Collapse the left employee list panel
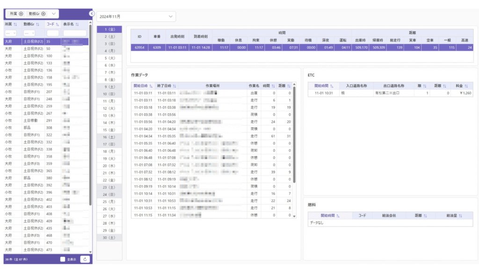479x269 pixels. [x=92, y=14]
